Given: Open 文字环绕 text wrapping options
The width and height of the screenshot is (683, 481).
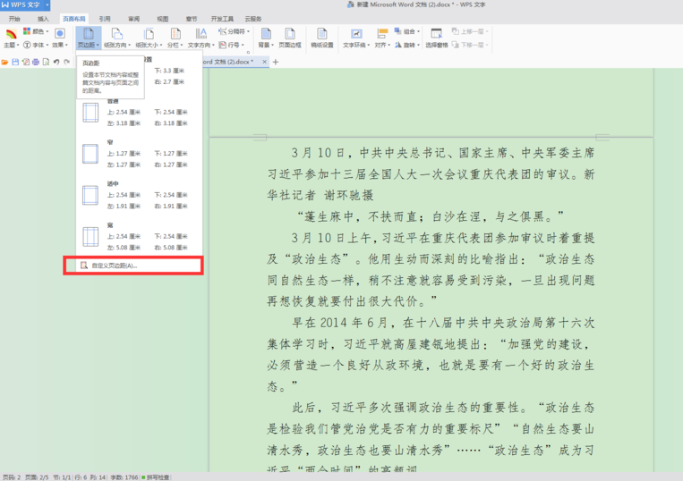Looking at the screenshot, I should (x=356, y=38).
